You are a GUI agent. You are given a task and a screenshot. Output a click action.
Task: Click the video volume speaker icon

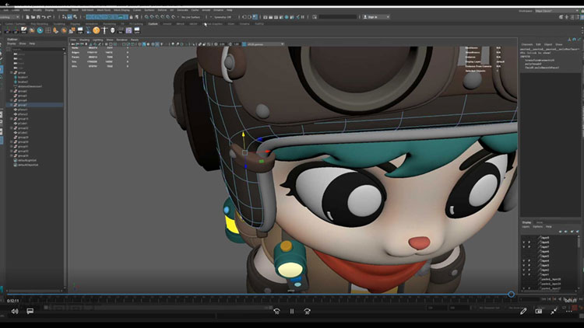(13, 311)
